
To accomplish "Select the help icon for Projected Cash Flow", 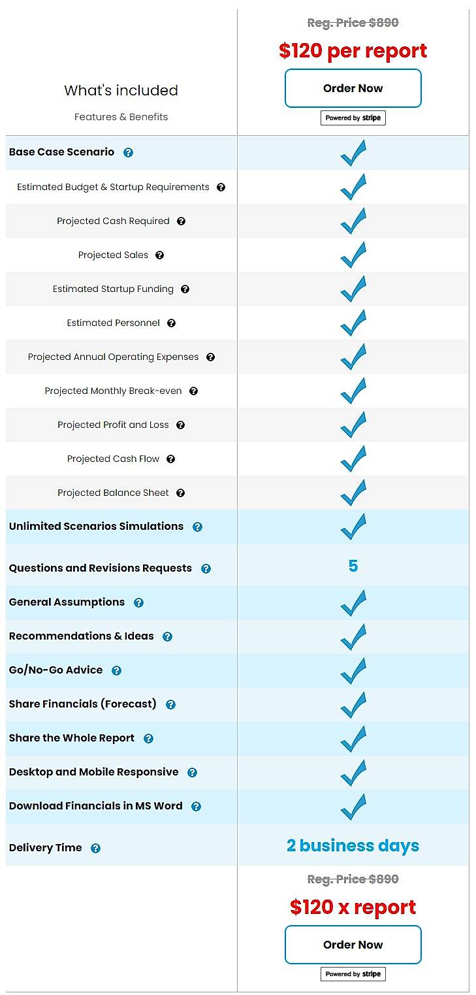I will tap(170, 459).
